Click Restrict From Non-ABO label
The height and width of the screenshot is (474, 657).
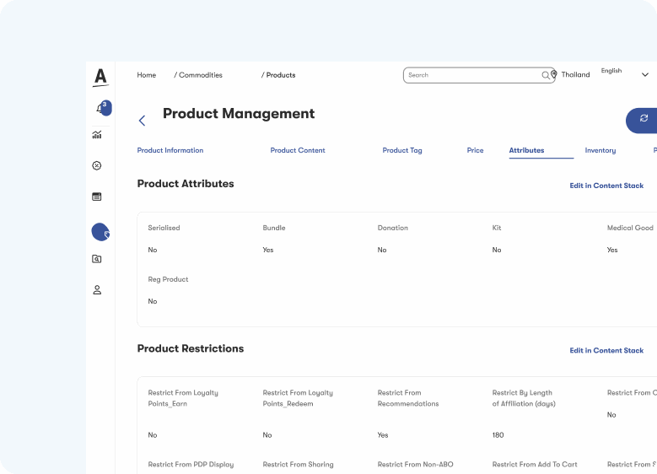[x=415, y=465]
